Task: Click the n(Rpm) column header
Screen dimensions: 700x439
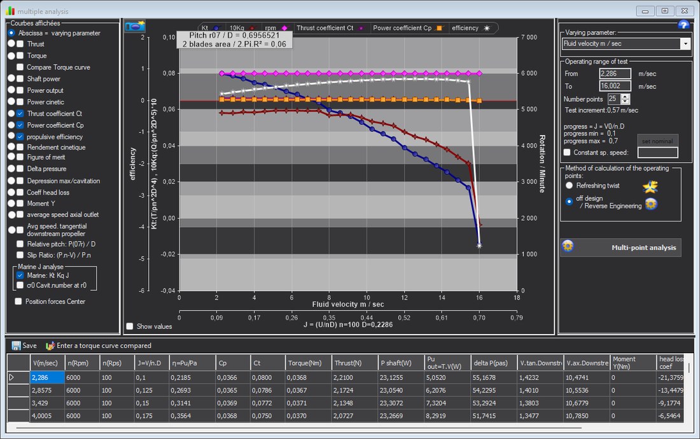Action: (81, 363)
